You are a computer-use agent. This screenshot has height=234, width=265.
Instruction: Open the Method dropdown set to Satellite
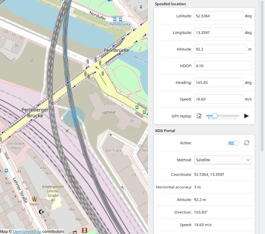point(223,160)
